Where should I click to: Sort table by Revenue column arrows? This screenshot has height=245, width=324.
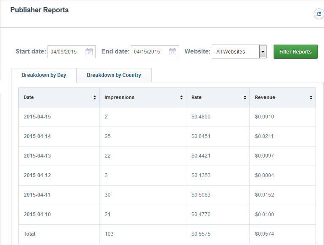pos(311,98)
